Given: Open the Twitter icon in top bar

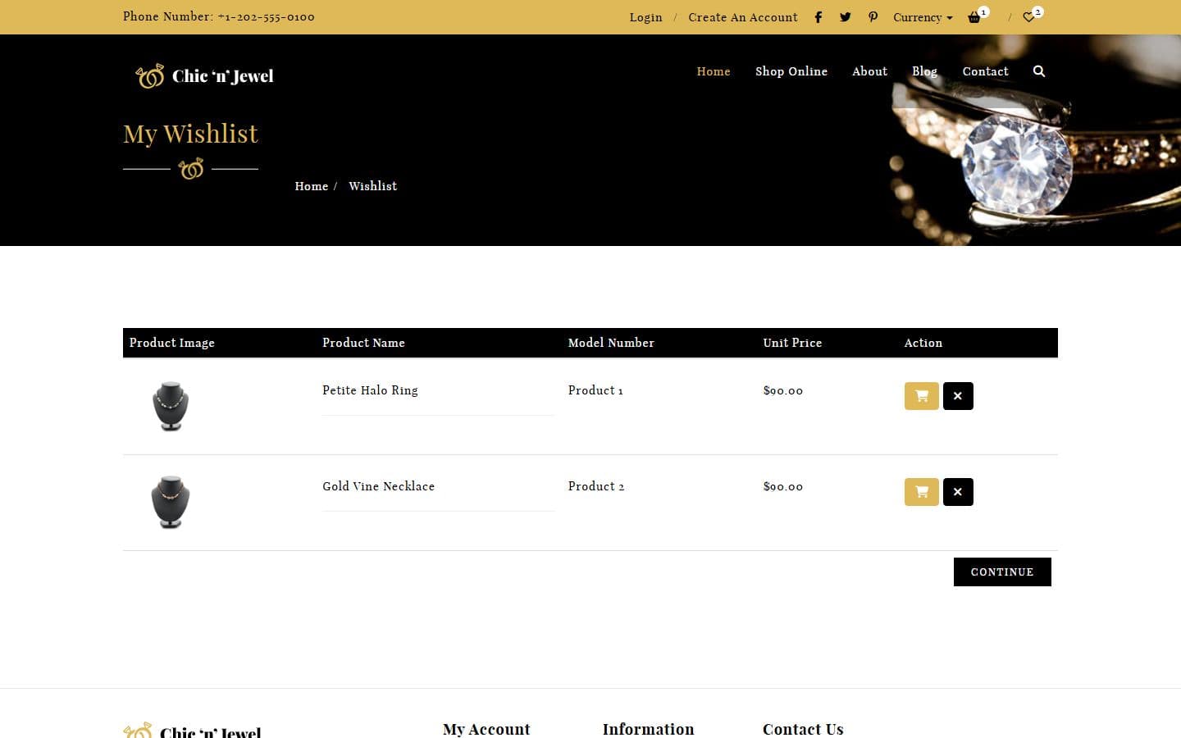Looking at the screenshot, I should coord(846,17).
